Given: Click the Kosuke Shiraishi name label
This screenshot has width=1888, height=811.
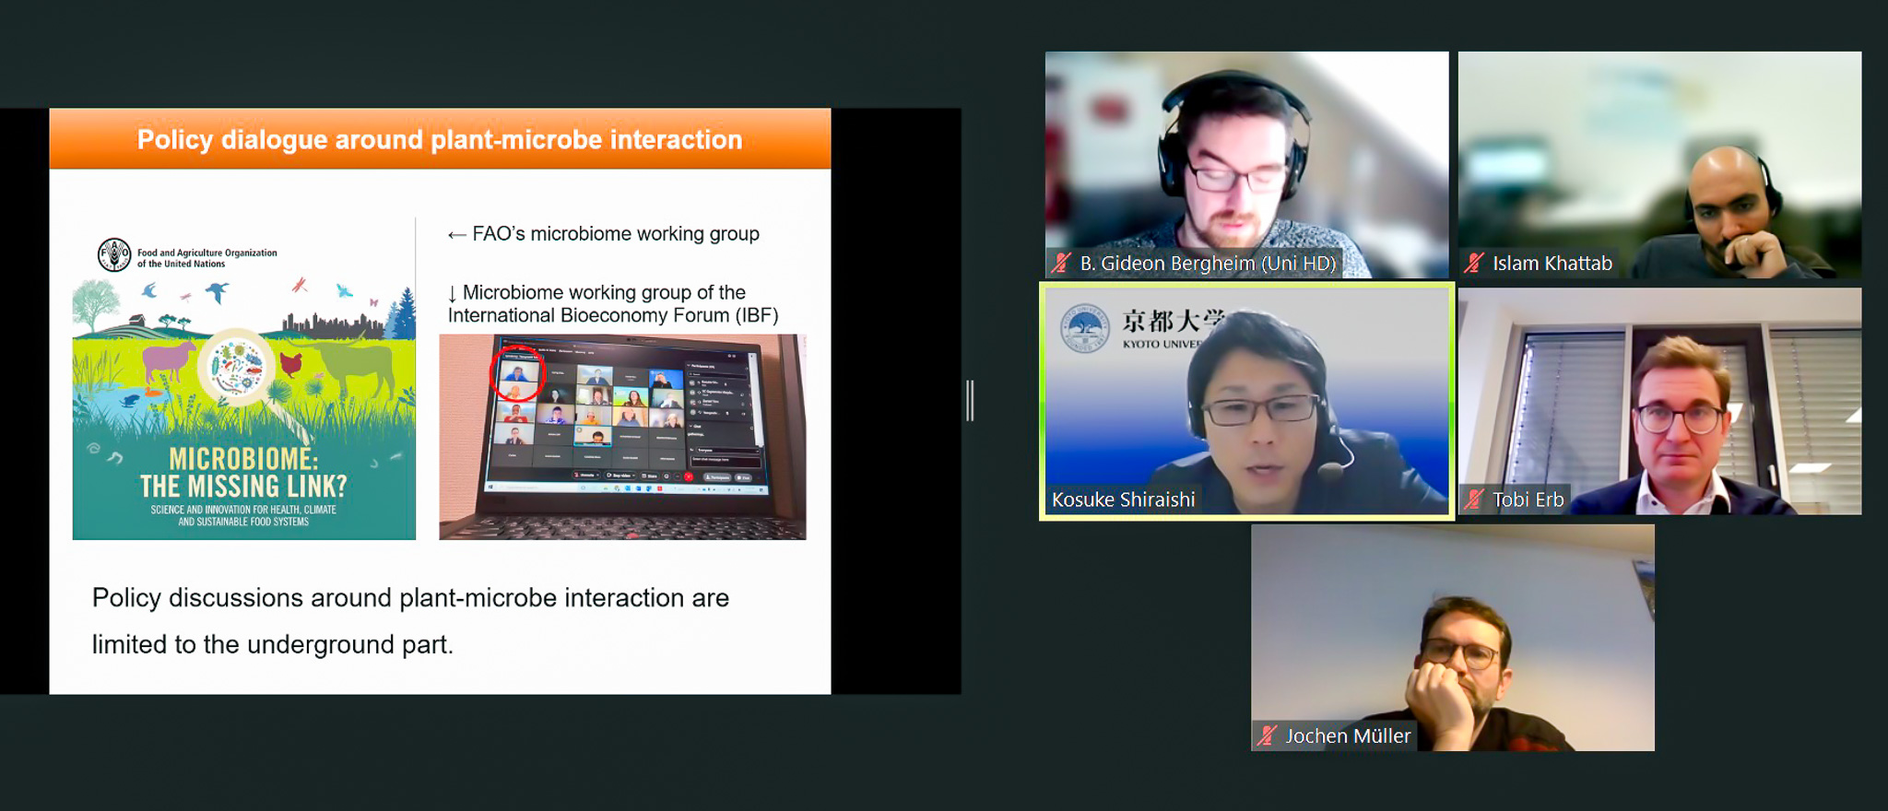Looking at the screenshot, I should [1123, 500].
